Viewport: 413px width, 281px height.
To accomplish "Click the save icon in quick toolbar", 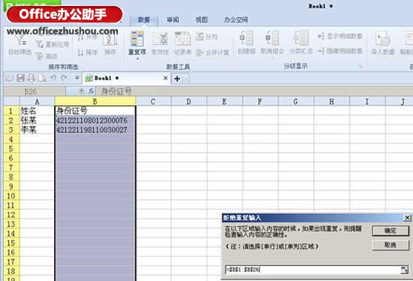I will [x=20, y=77].
